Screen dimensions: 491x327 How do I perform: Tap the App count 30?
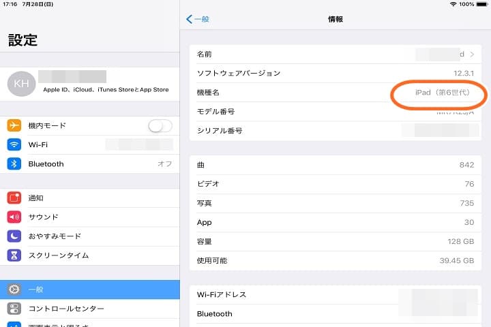point(469,222)
